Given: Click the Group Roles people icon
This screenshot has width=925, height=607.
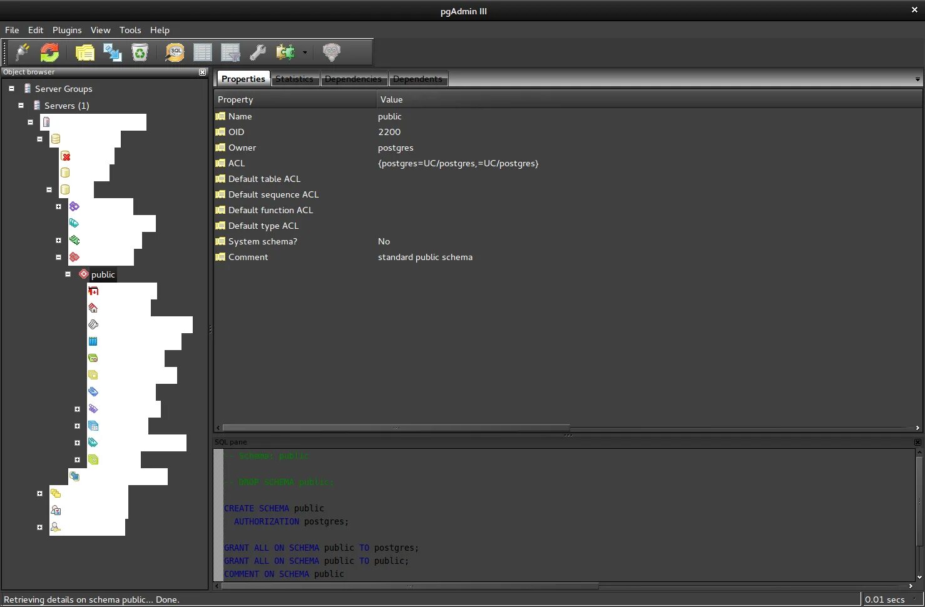Looking at the screenshot, I should coord(56,510).
